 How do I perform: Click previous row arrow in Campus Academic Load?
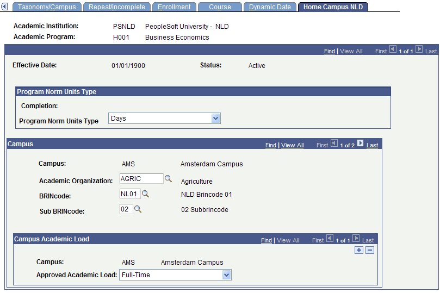click(330, 238)
